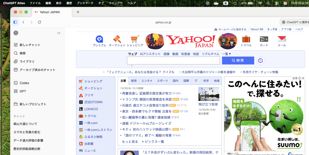Open トピックス一覧 link
The width and height of the screenshot is (309, 155).
coord(153,142)
